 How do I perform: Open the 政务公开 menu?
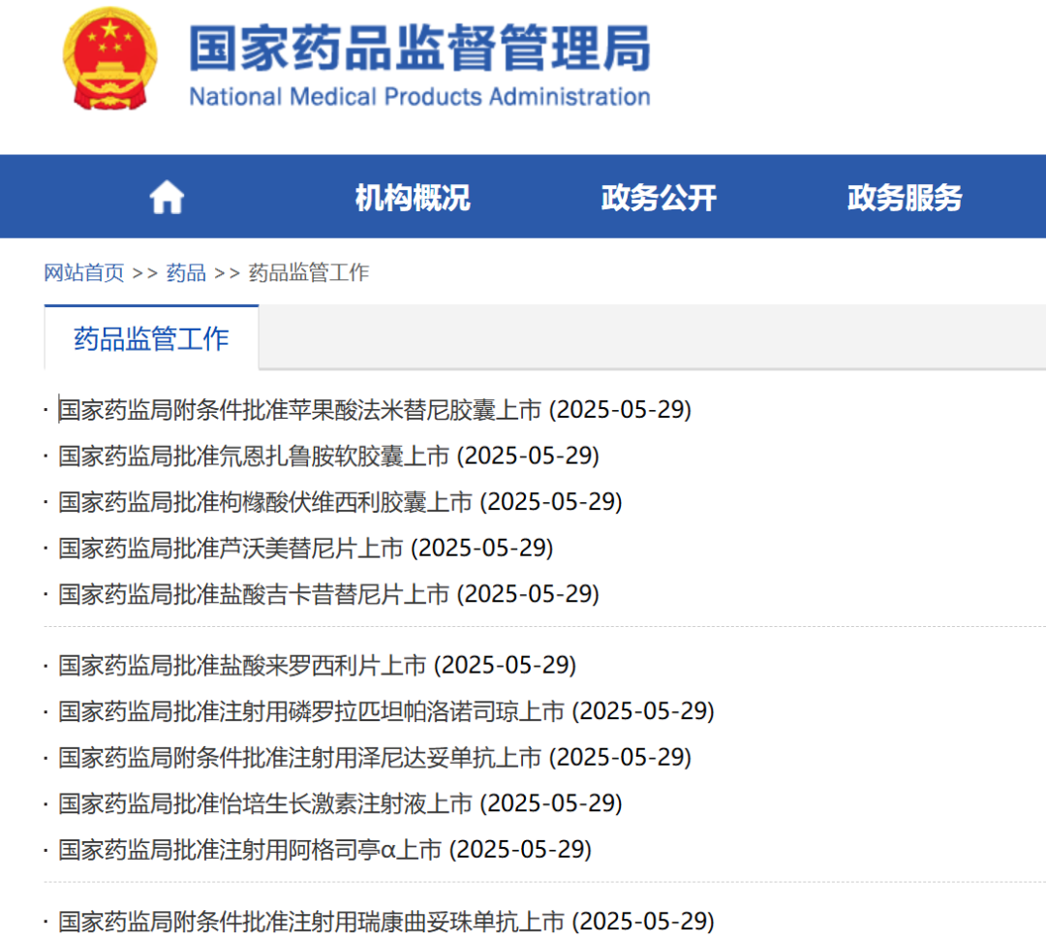658,198
